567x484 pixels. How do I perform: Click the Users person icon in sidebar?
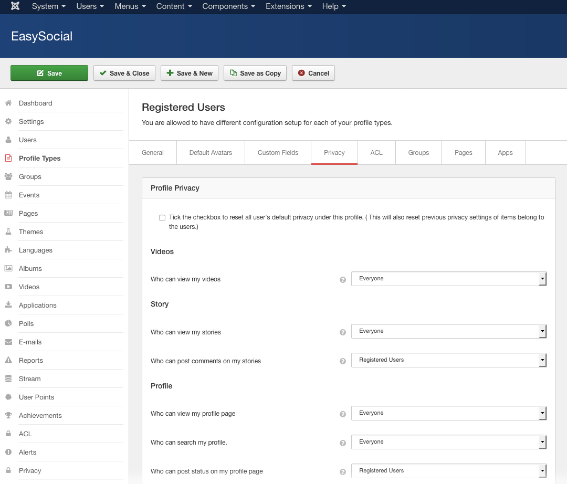tap(8, 140)
